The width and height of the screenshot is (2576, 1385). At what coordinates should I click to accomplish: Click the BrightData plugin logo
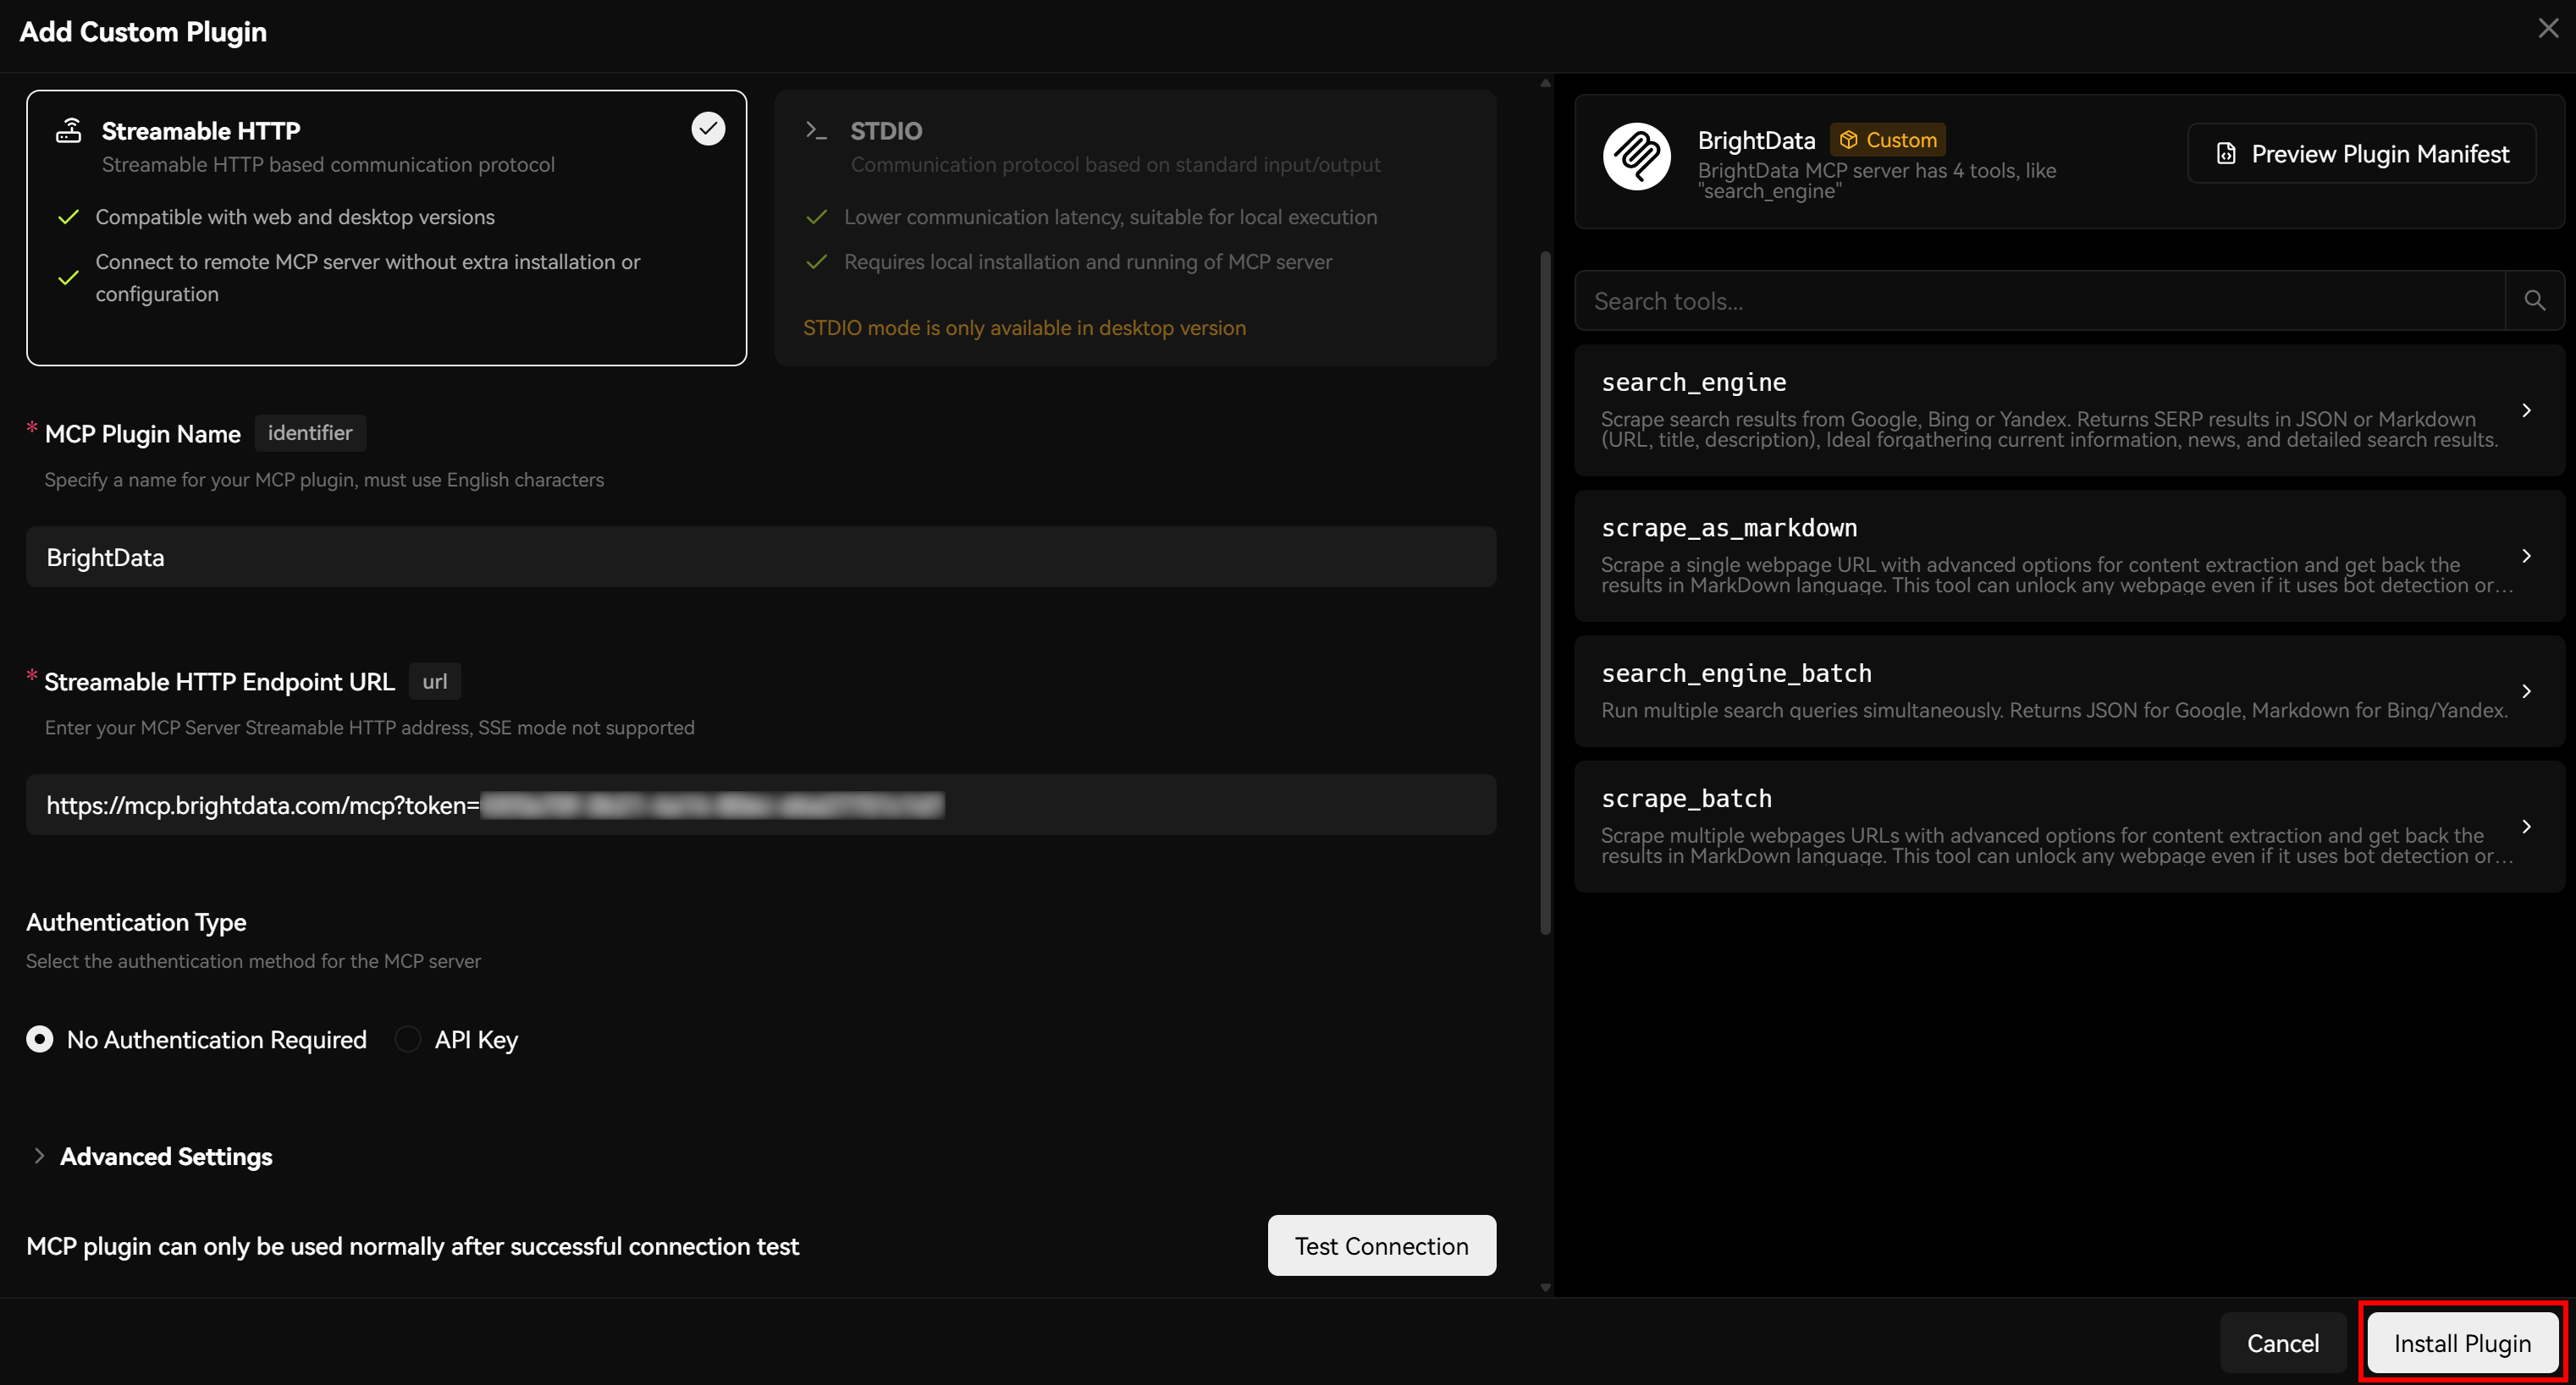[1638, 157]
